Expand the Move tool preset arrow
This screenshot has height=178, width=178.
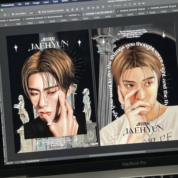9,15
